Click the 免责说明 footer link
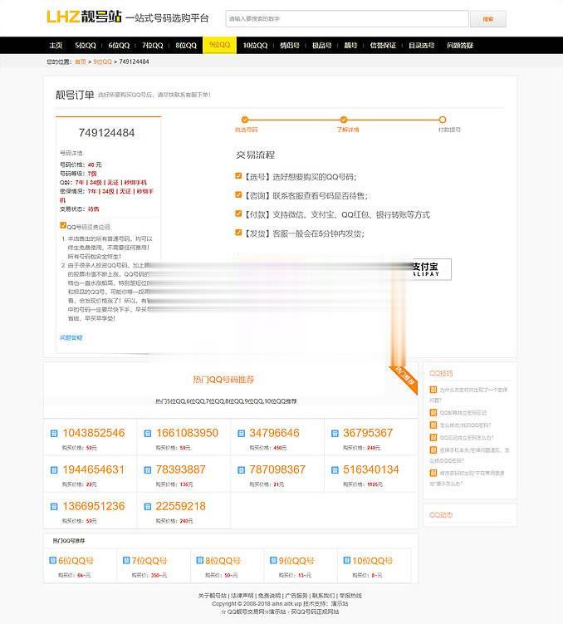 [x=269, y=596]
